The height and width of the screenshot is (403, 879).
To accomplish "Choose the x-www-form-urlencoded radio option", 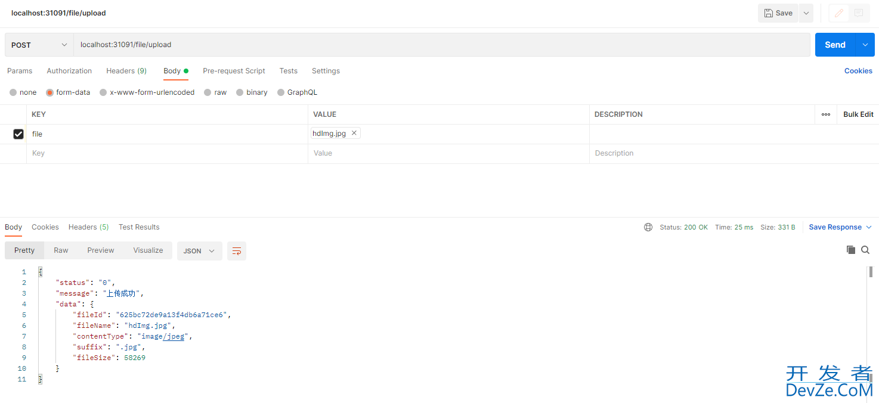I will [103, 92].
